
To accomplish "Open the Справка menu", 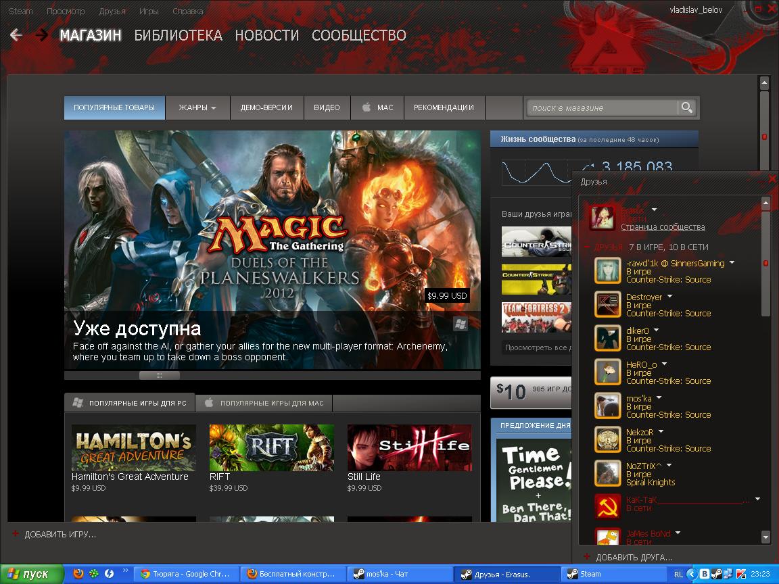I will pyautogui.click(x=188, y=11).
